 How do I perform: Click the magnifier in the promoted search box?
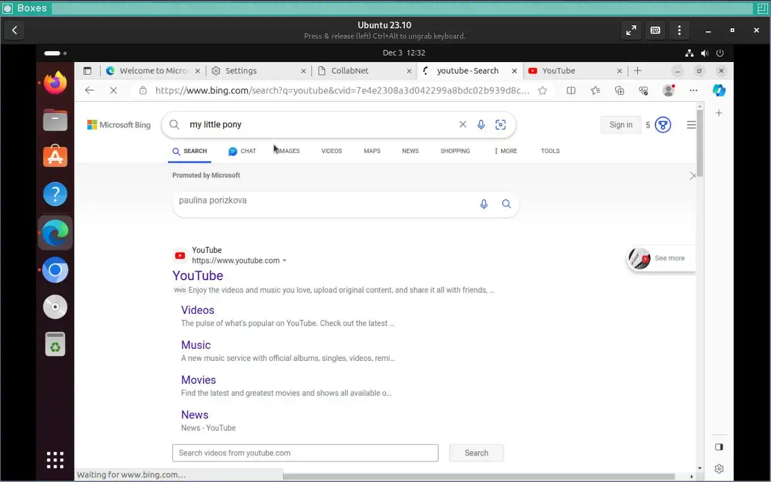507,204
